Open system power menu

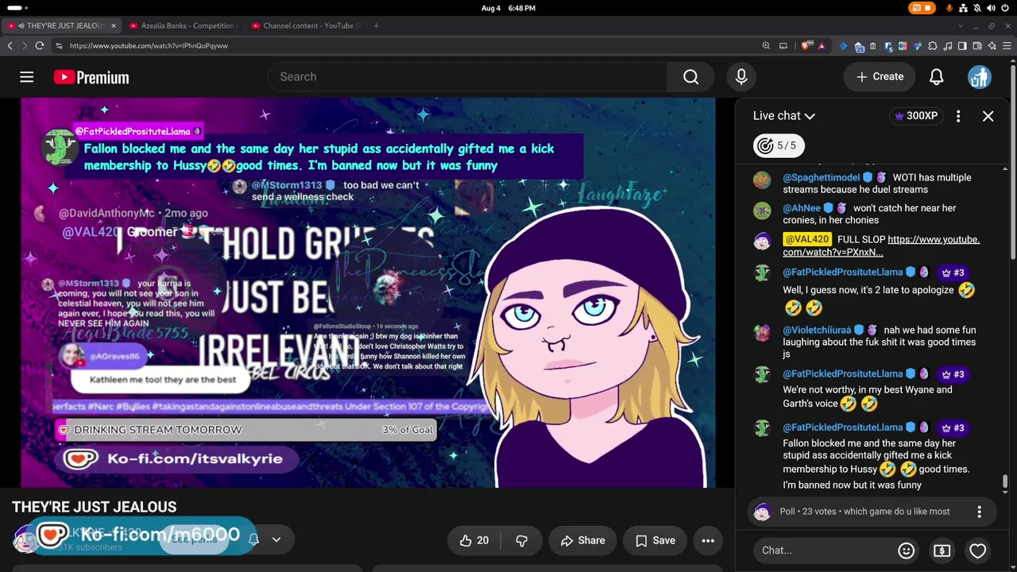click(1006, 8)
